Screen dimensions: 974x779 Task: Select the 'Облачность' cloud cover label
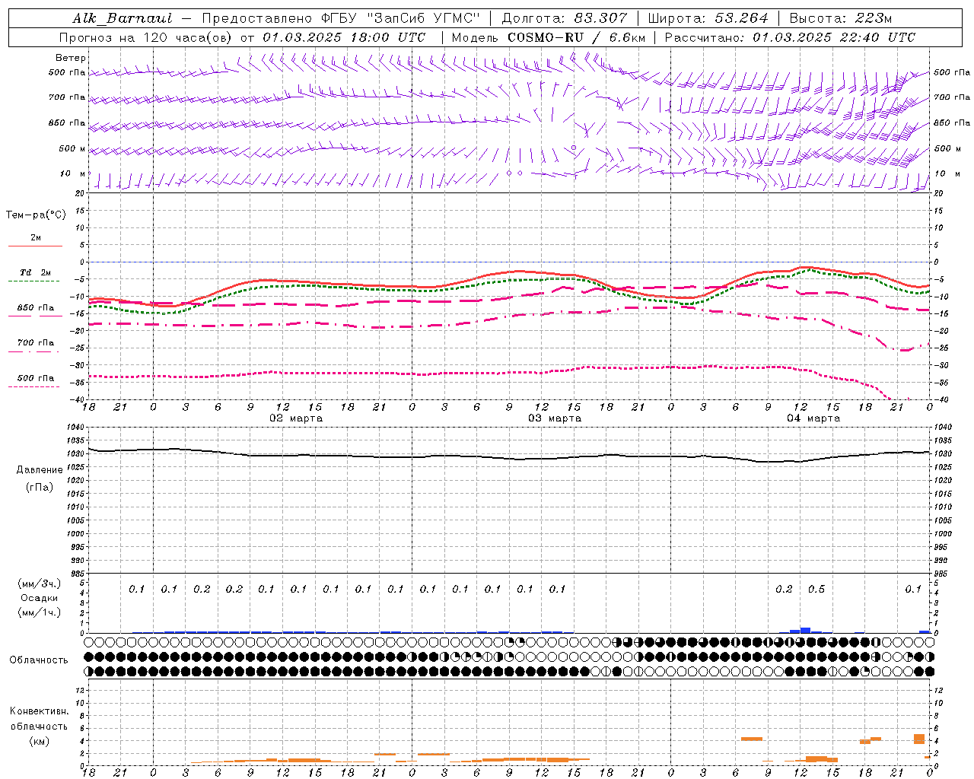click(x=39, y=660)
